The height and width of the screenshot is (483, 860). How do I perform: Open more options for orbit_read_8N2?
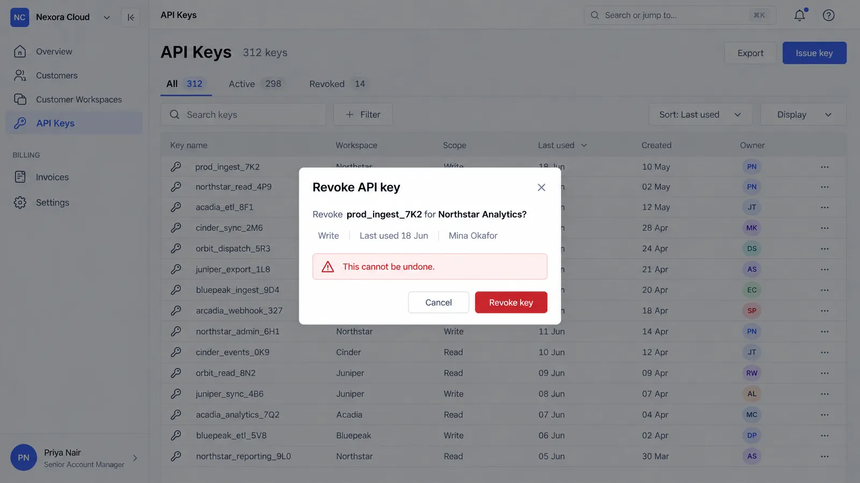[825, 373]
